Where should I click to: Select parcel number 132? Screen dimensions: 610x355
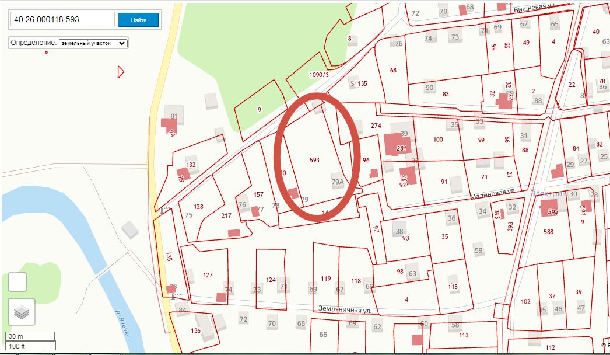pos(191,165)
